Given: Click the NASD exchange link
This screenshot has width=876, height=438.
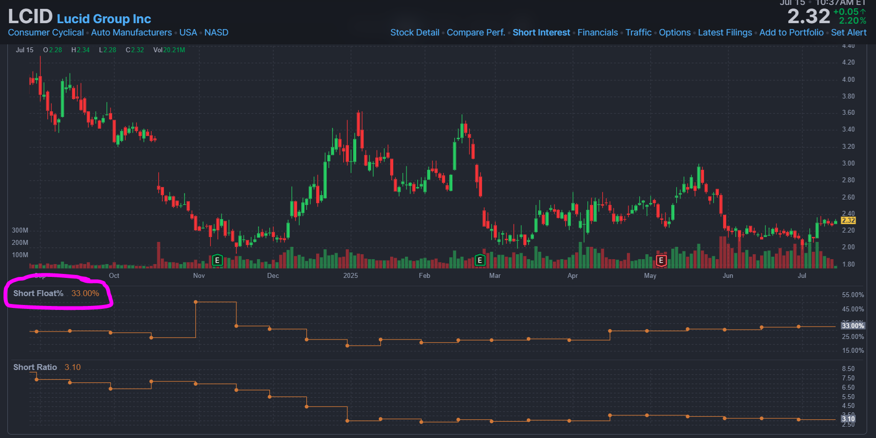Looking at the screenshot, I should point(216,33).
